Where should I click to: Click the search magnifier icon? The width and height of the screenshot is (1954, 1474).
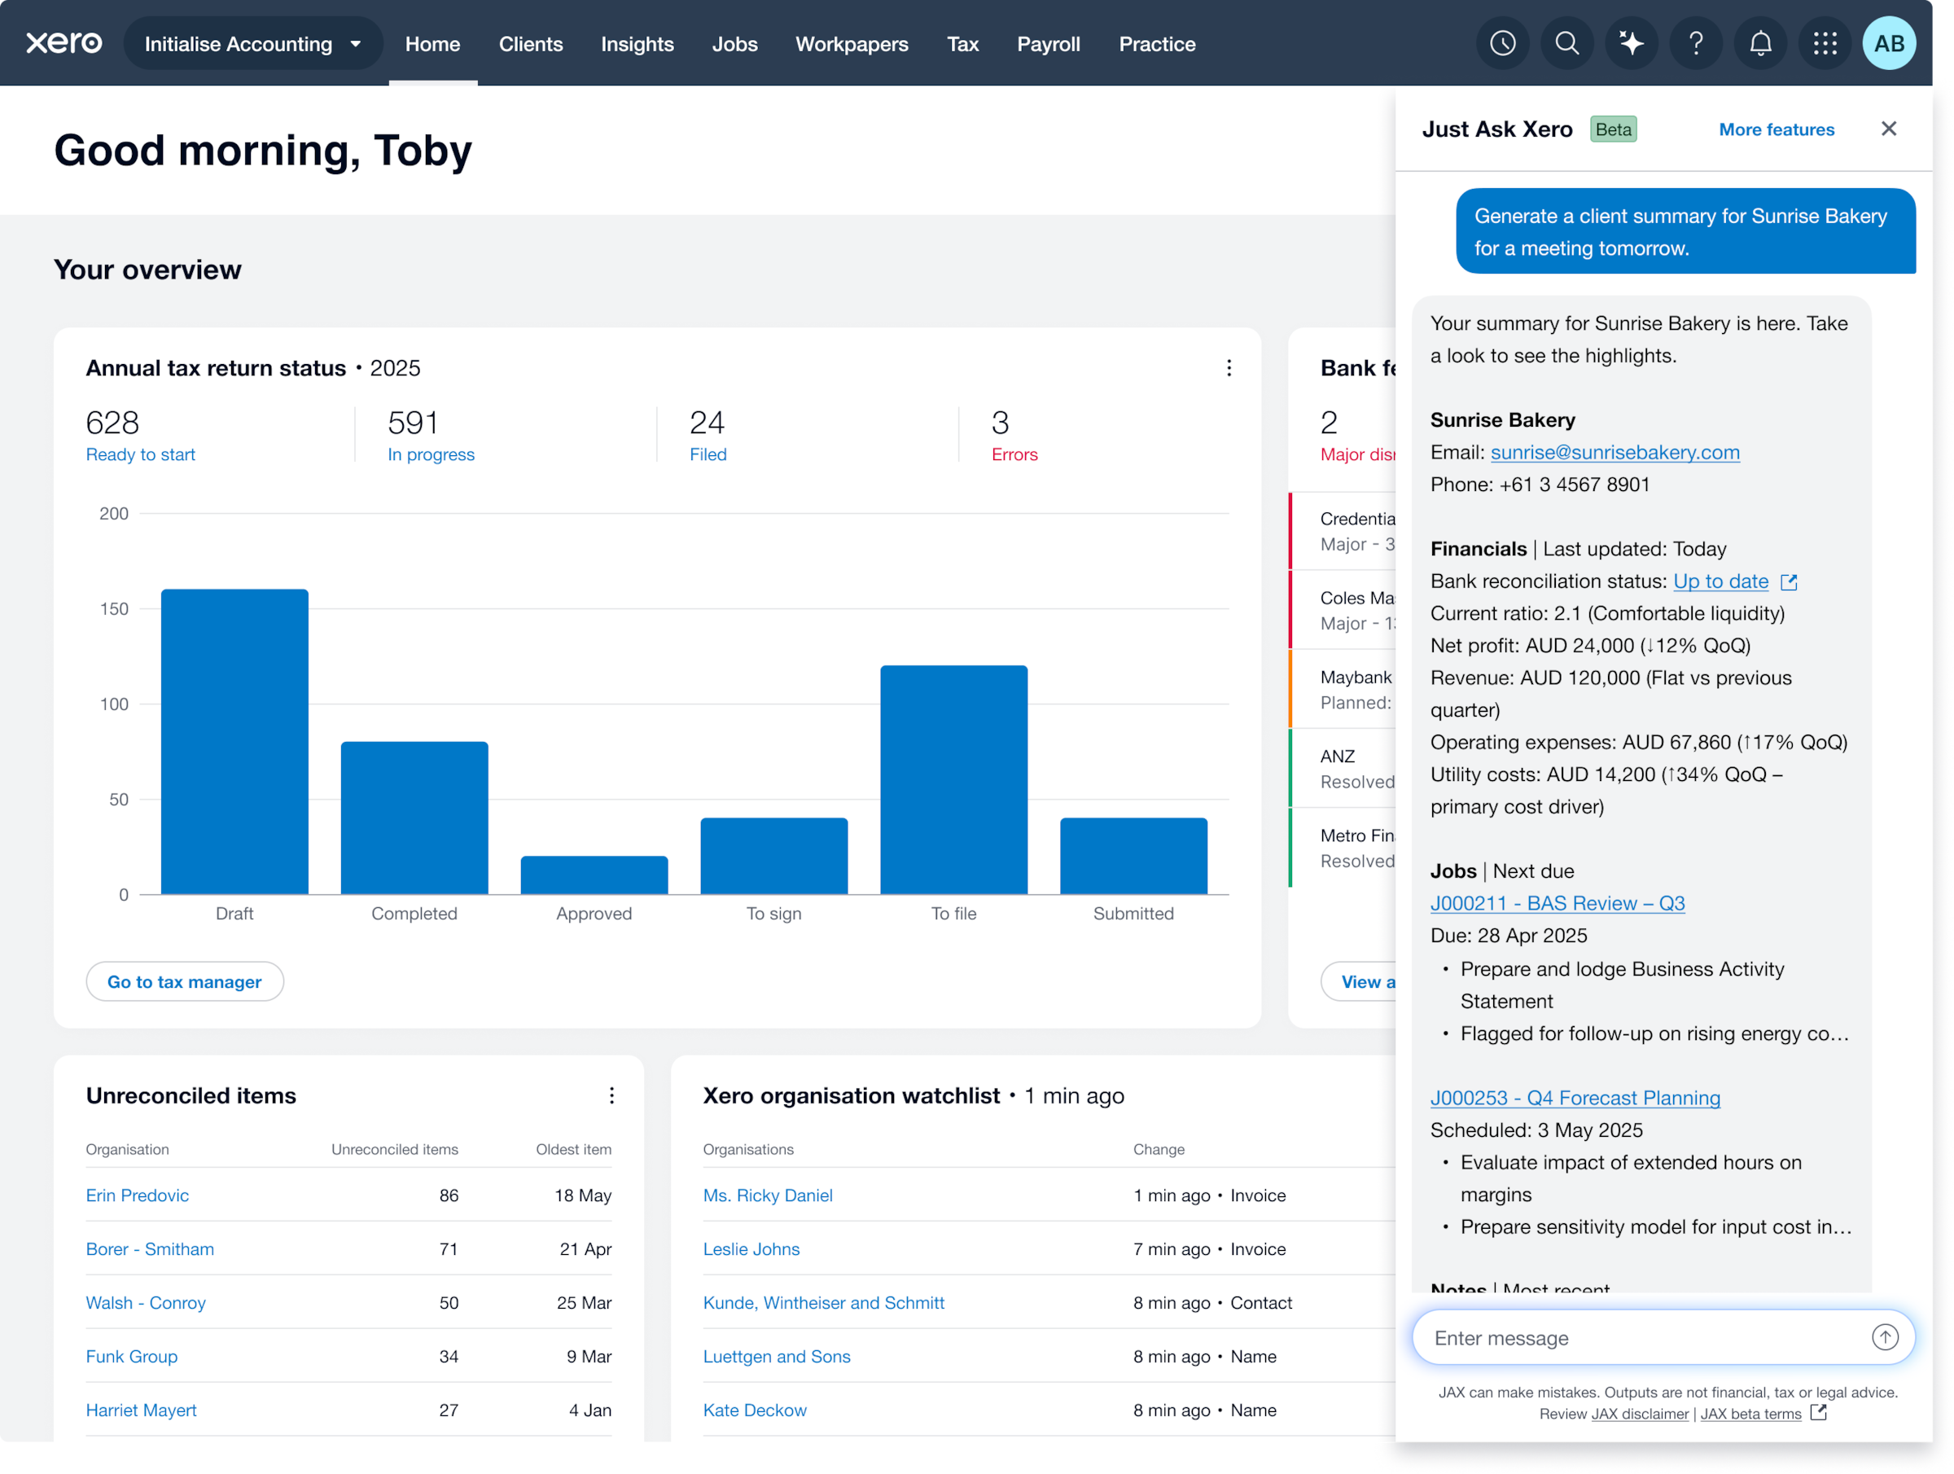[x=1567, y=43]
